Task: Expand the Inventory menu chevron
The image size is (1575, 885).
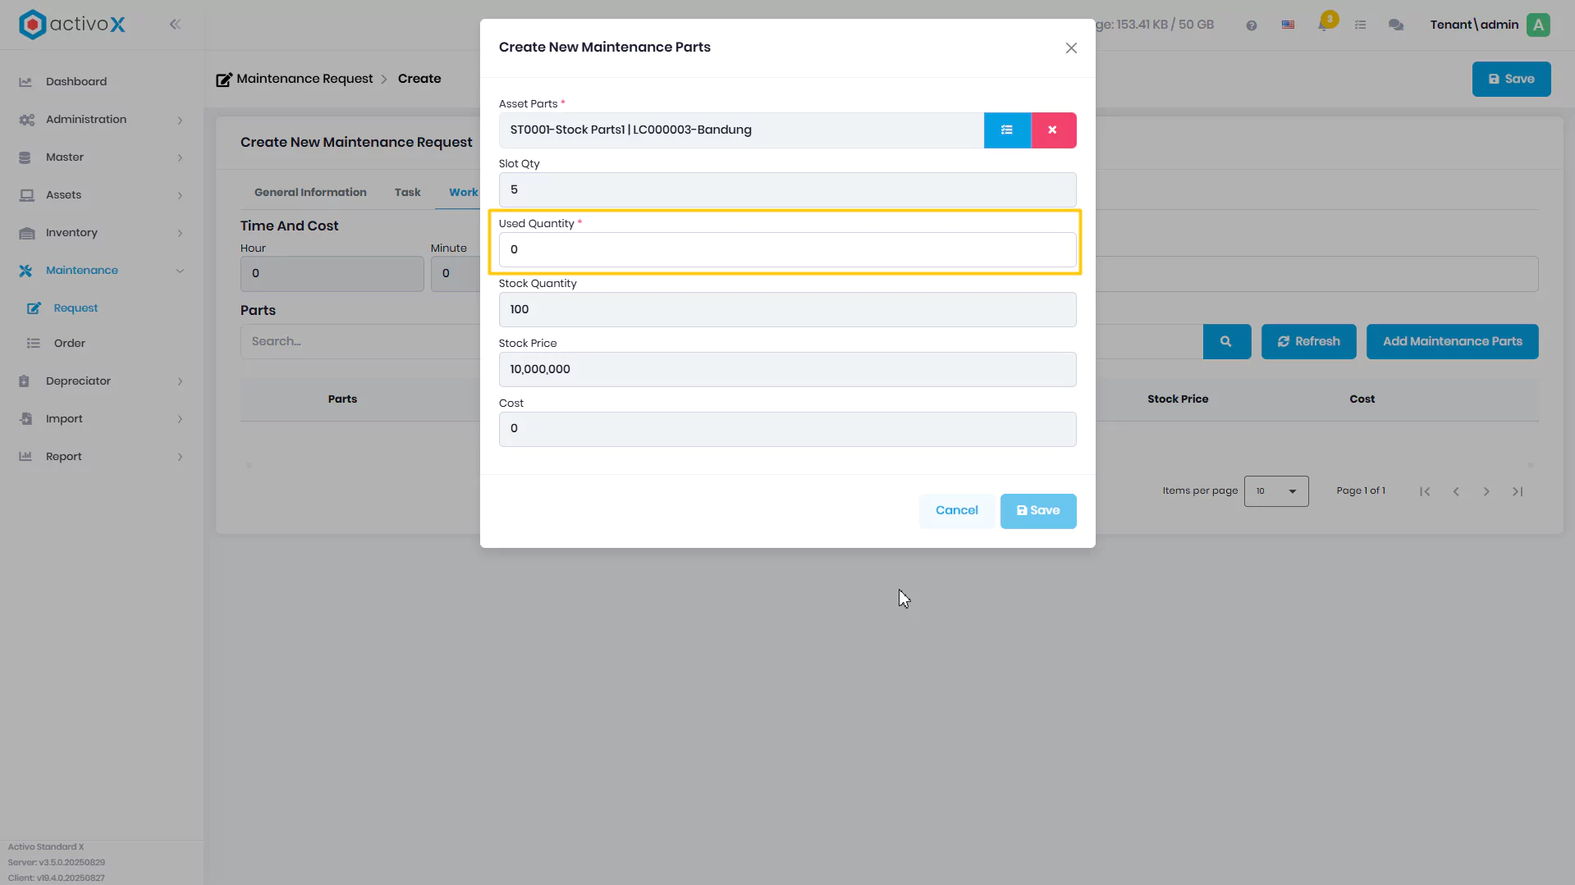Action: (x=180, y=234)
